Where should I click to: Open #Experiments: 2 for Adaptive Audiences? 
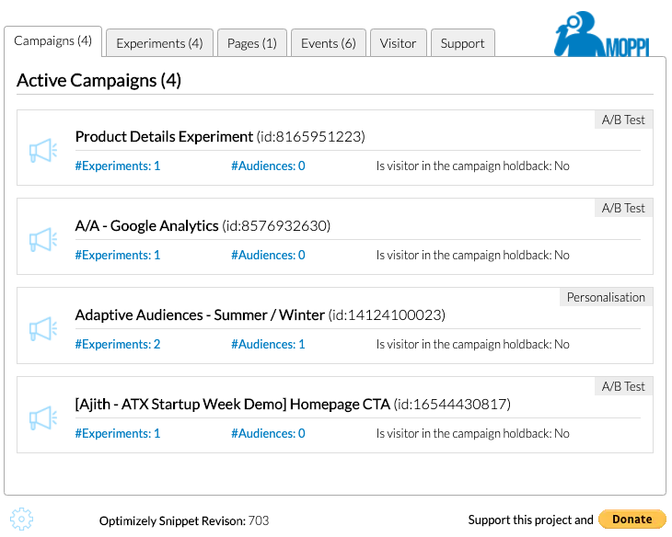tap(118, 344)
